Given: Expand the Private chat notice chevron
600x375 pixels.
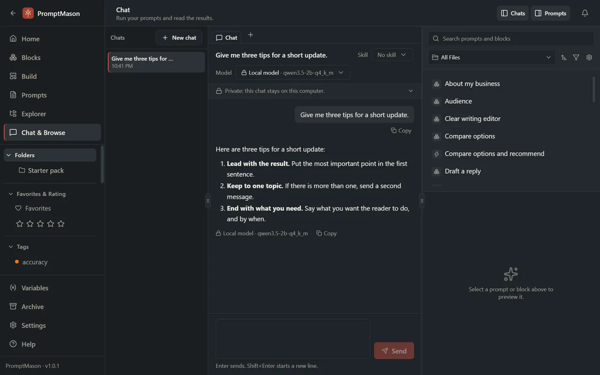Looking at the screenshot, I should pos(411,91).
